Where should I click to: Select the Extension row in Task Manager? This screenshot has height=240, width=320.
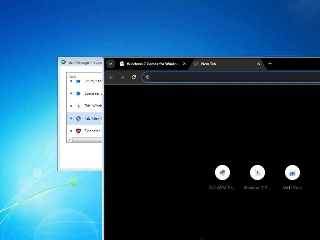coord(84,131)
